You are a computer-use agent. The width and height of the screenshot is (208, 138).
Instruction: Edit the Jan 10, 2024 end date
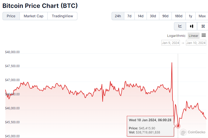click(196, 43)
